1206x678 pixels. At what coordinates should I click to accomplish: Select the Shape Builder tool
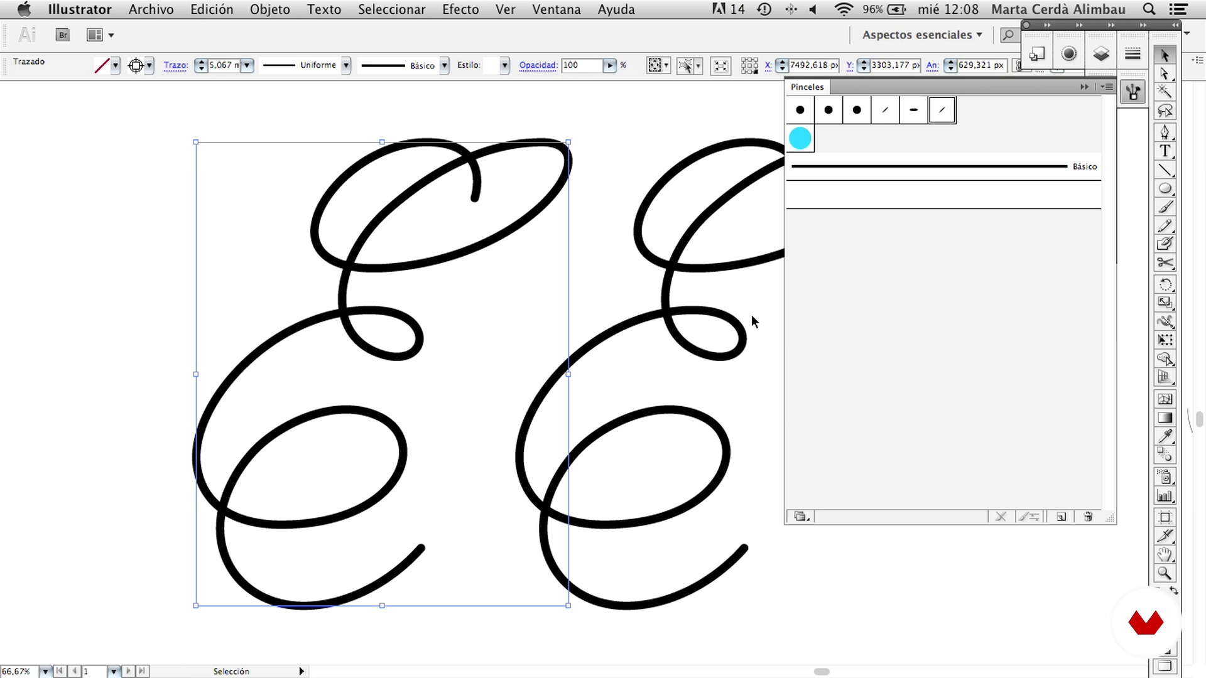1165,358
